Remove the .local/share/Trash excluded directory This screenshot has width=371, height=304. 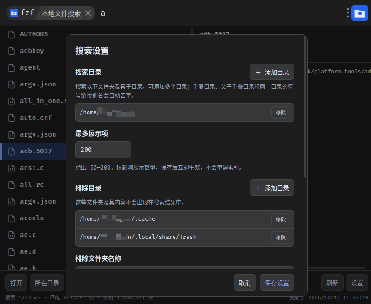point(281,238)
